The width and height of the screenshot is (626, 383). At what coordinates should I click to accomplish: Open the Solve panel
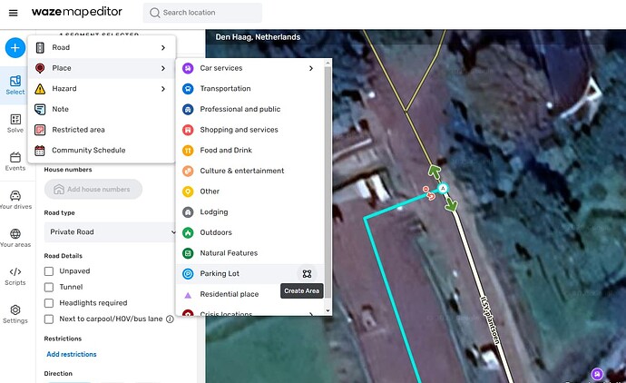point(15,123)
